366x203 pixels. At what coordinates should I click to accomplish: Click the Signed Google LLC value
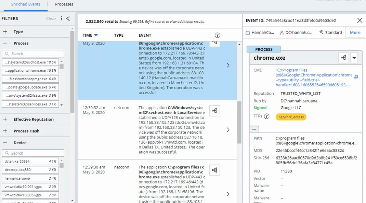[291, 108]
